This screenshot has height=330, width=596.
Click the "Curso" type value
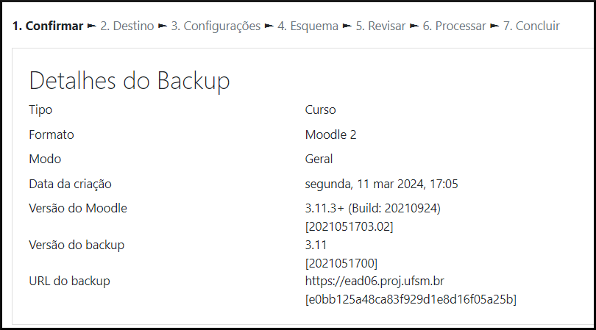click(321, 110)
